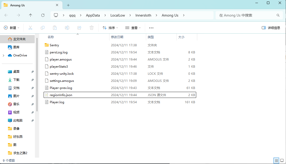286x164 pixels.
Task: Go forward in navigation history
Action: click(x=18, y=15)
